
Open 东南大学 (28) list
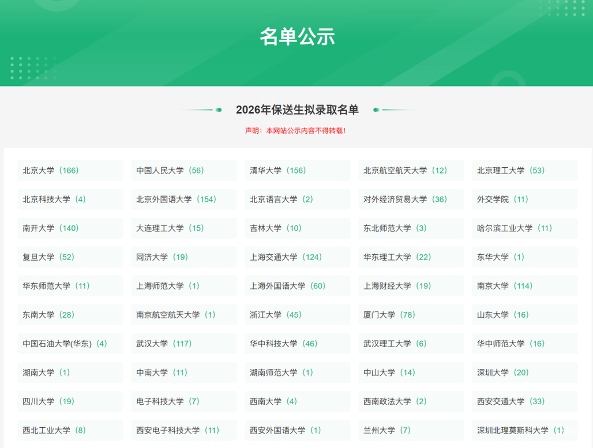pyautogui.click(x=70, y=315)
